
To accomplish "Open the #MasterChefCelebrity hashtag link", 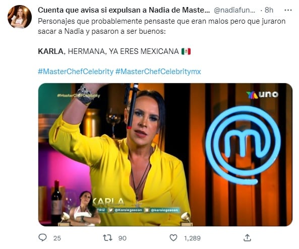I will (76, 72).
